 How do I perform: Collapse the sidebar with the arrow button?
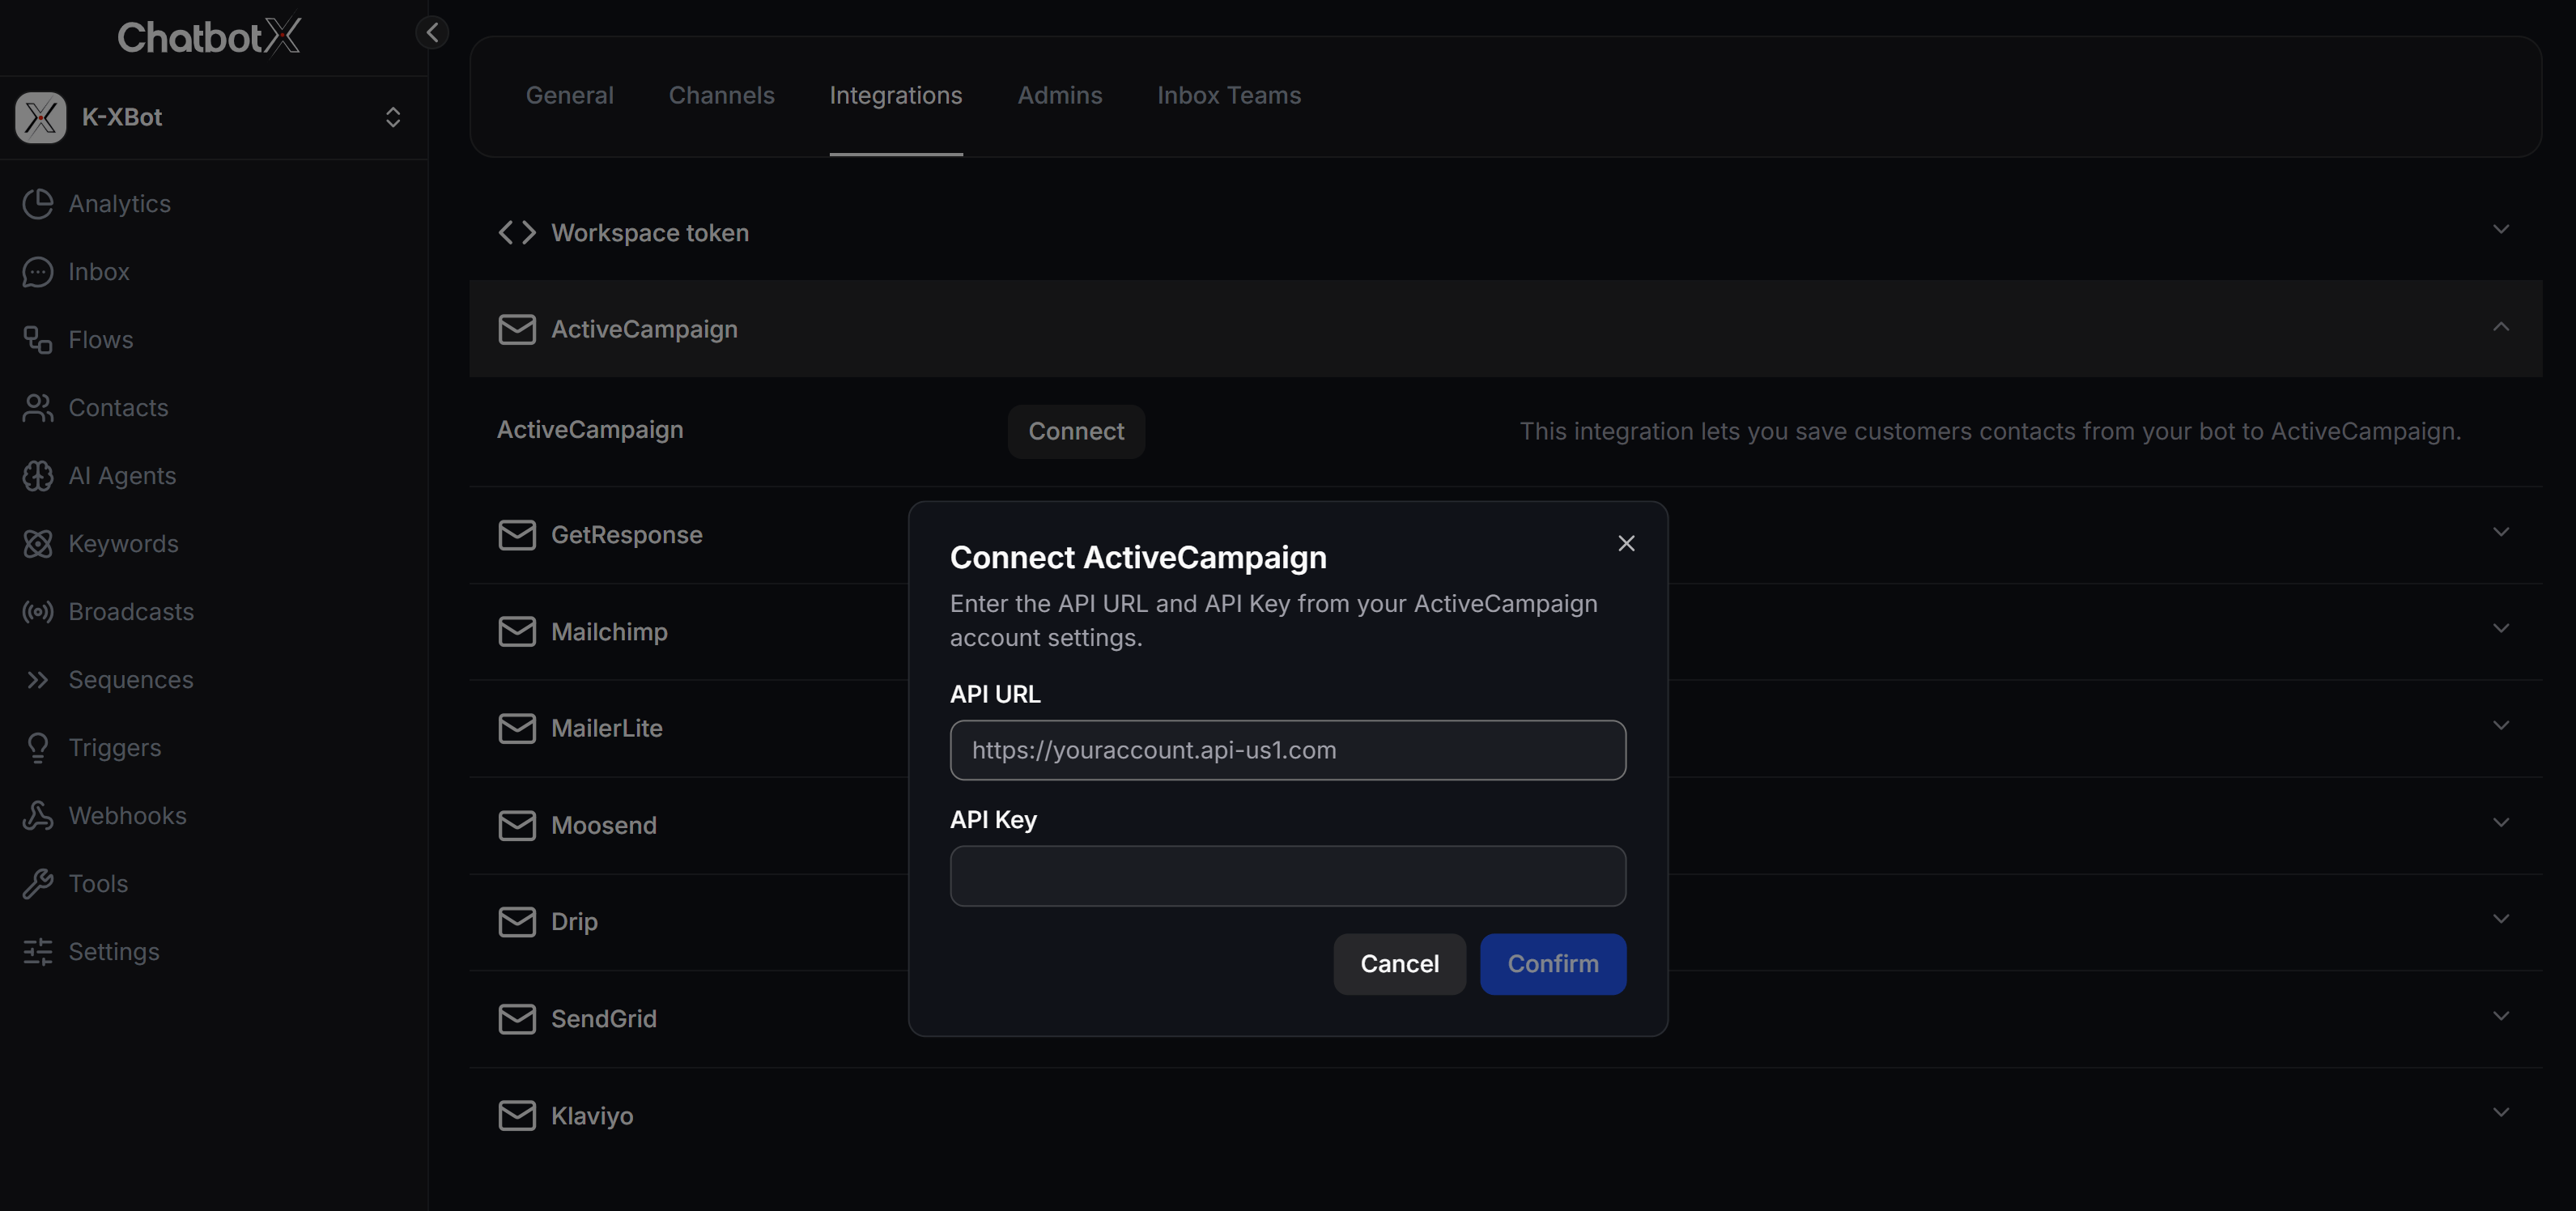point(432,32)
